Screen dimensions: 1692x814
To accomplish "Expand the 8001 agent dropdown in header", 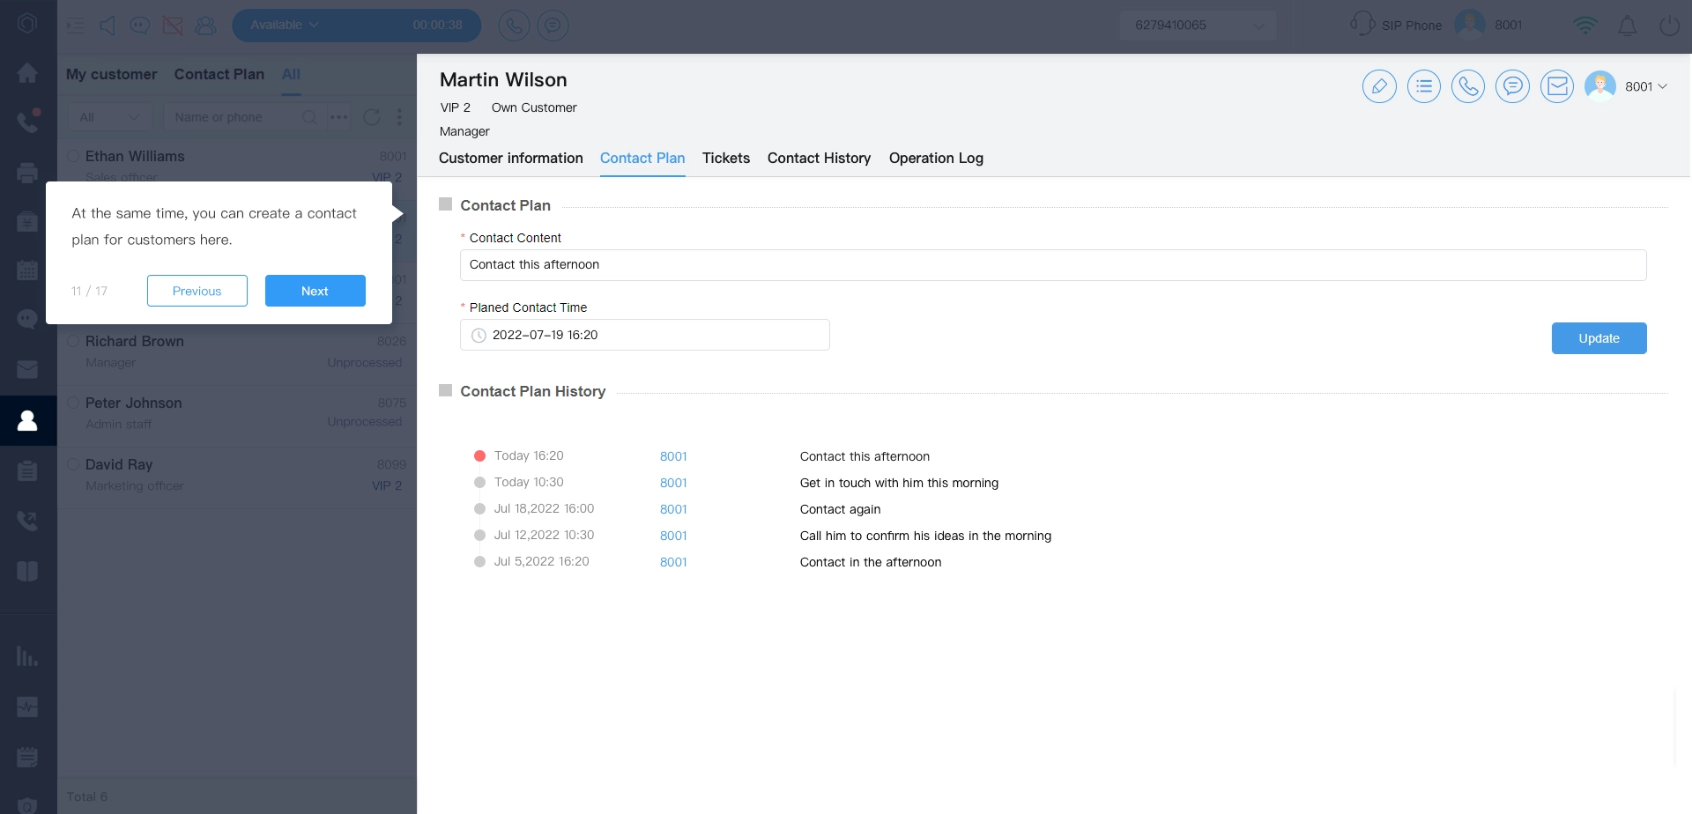I will click(1645, 86).
